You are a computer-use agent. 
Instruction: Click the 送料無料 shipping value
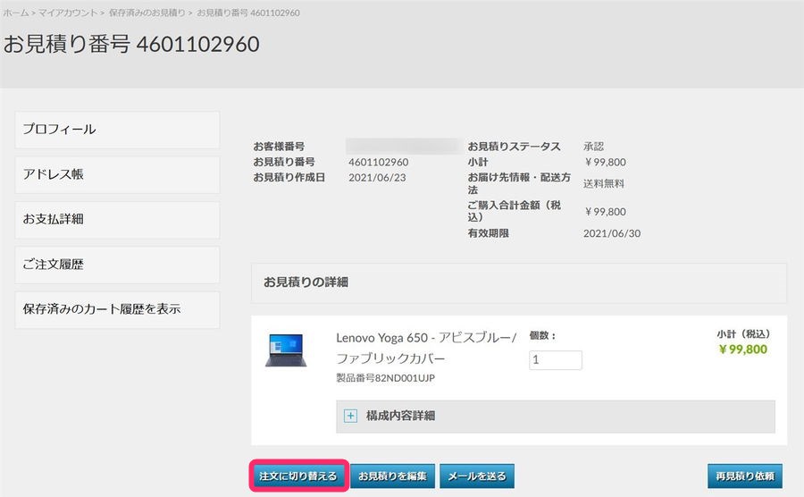click(604, 183)
